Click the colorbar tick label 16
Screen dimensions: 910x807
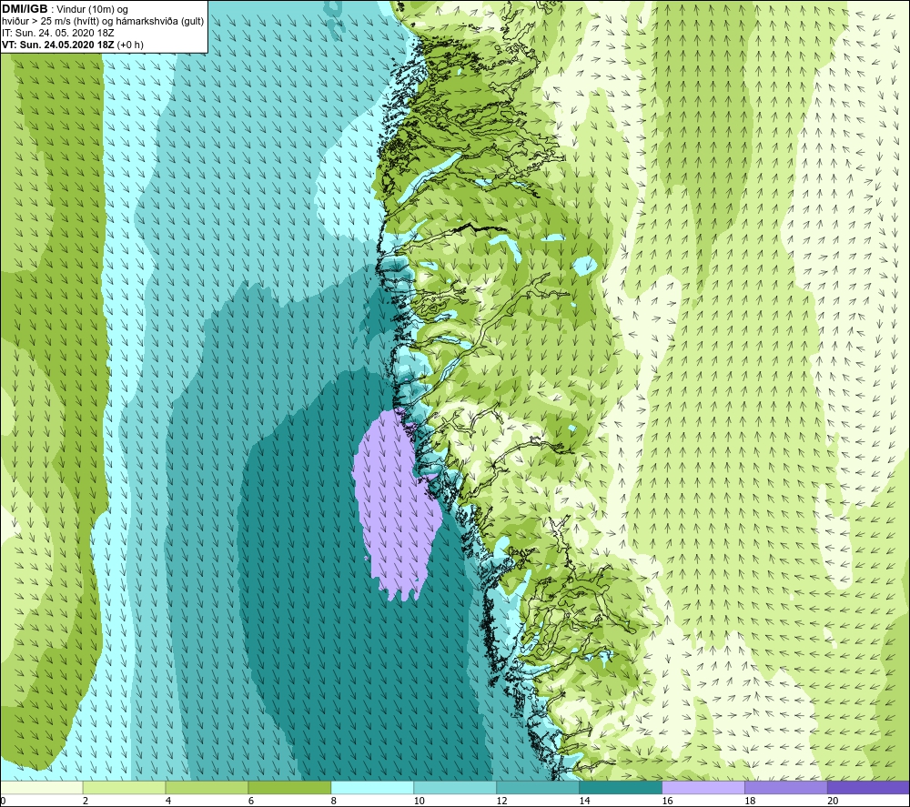coord(667,801)
